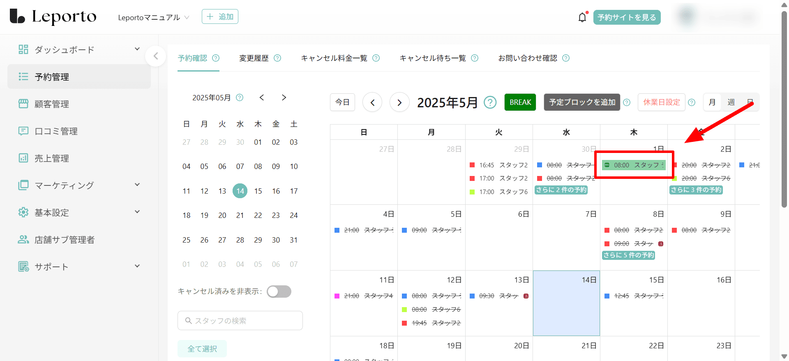The height and width of the screenshot is (361, 789).
Task: Click the 口コミ管理 comment icon
Action: pyautogui.click(x=23, y=131)
